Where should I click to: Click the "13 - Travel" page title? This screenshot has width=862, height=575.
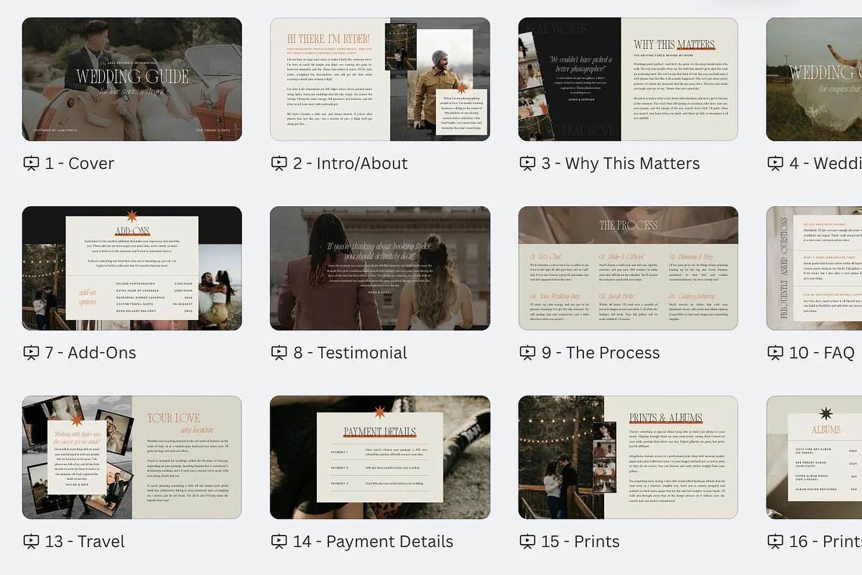pos(85,541)
